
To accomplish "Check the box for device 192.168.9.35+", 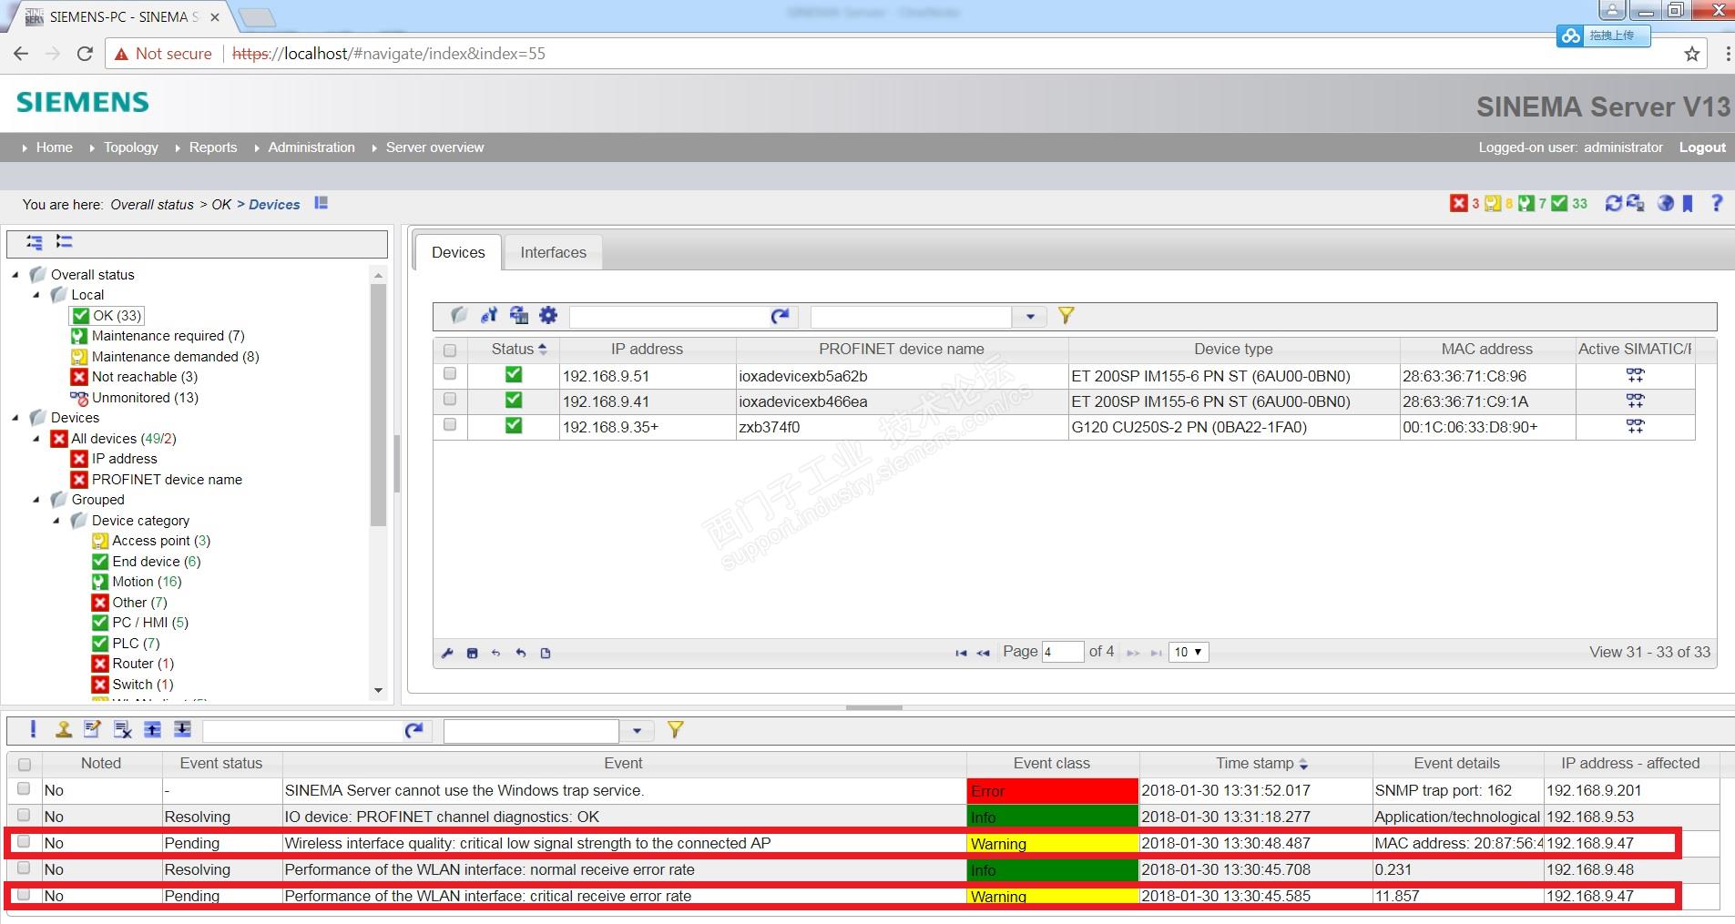I will pos(450,424).
